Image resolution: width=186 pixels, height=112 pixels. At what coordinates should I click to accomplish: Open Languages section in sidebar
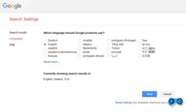(16, 38)
